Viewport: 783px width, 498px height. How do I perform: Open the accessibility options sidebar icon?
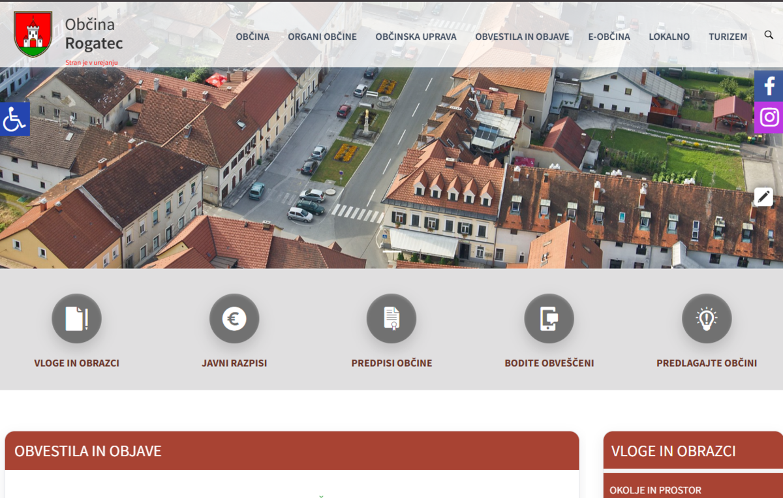coord(14,119)
